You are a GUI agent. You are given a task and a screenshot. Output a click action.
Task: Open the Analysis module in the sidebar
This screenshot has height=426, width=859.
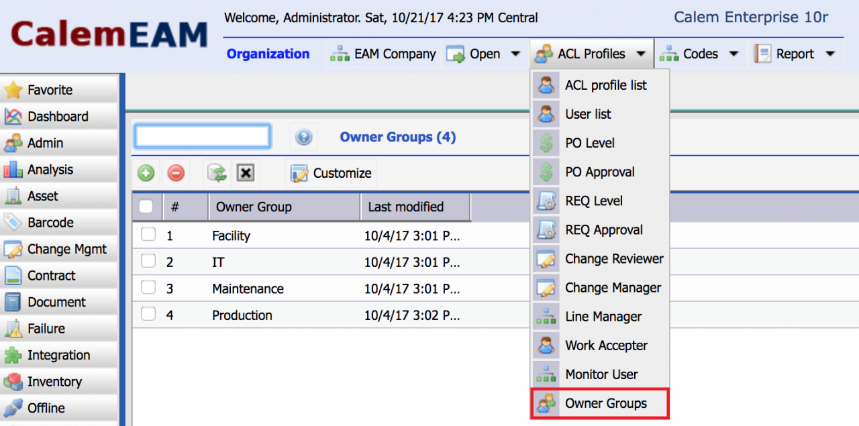(x=58, y=170)
